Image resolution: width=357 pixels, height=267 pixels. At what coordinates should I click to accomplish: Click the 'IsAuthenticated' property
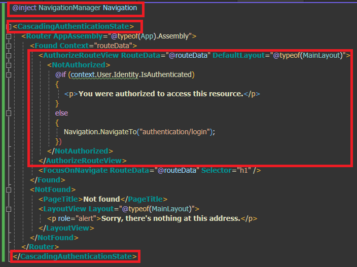pos(166,74)
